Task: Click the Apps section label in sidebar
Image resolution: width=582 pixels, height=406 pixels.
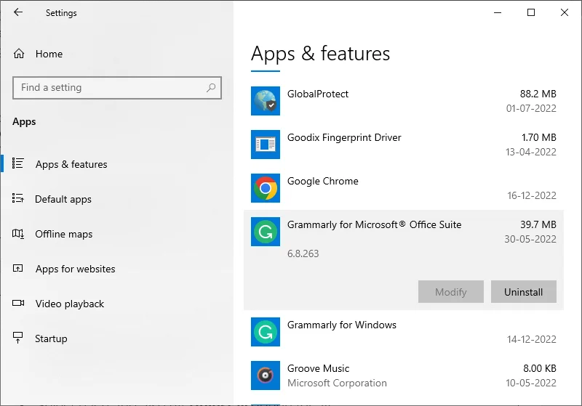Action: coord(24,122)
